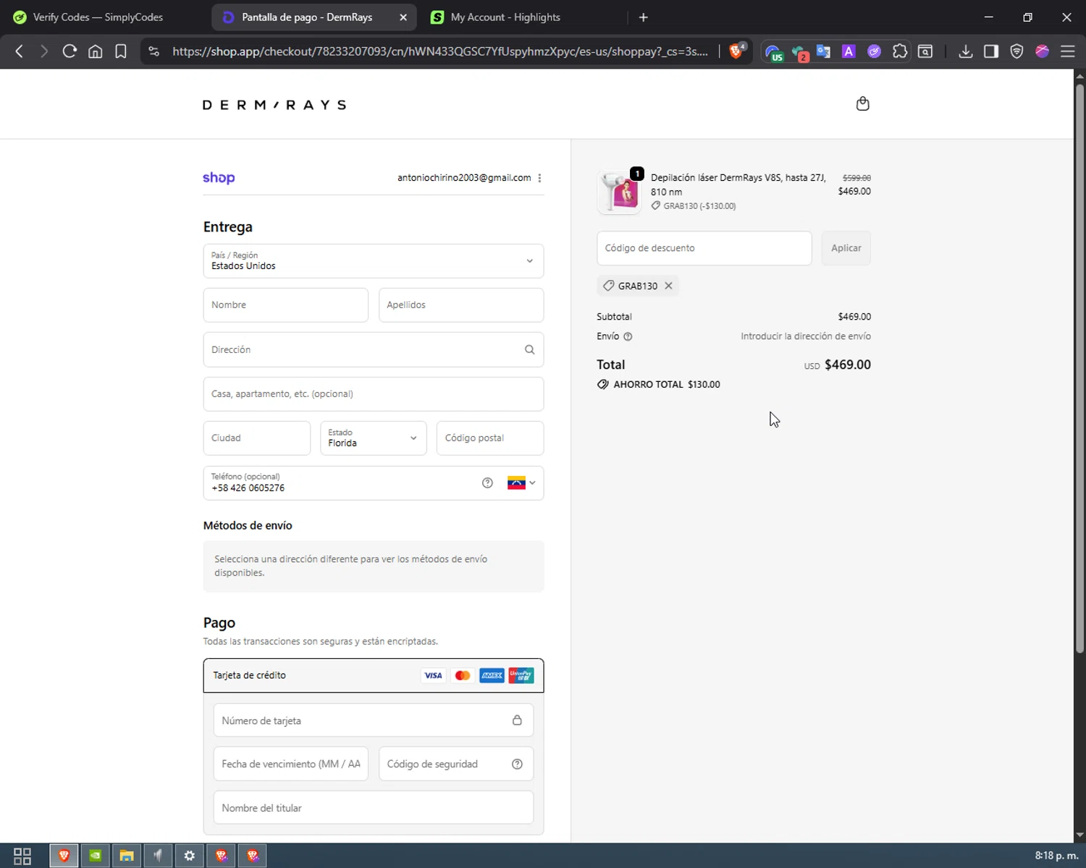The image size is (1086, 868).
Task: Open shopping bag cart icon
Action: pos(862,103)
